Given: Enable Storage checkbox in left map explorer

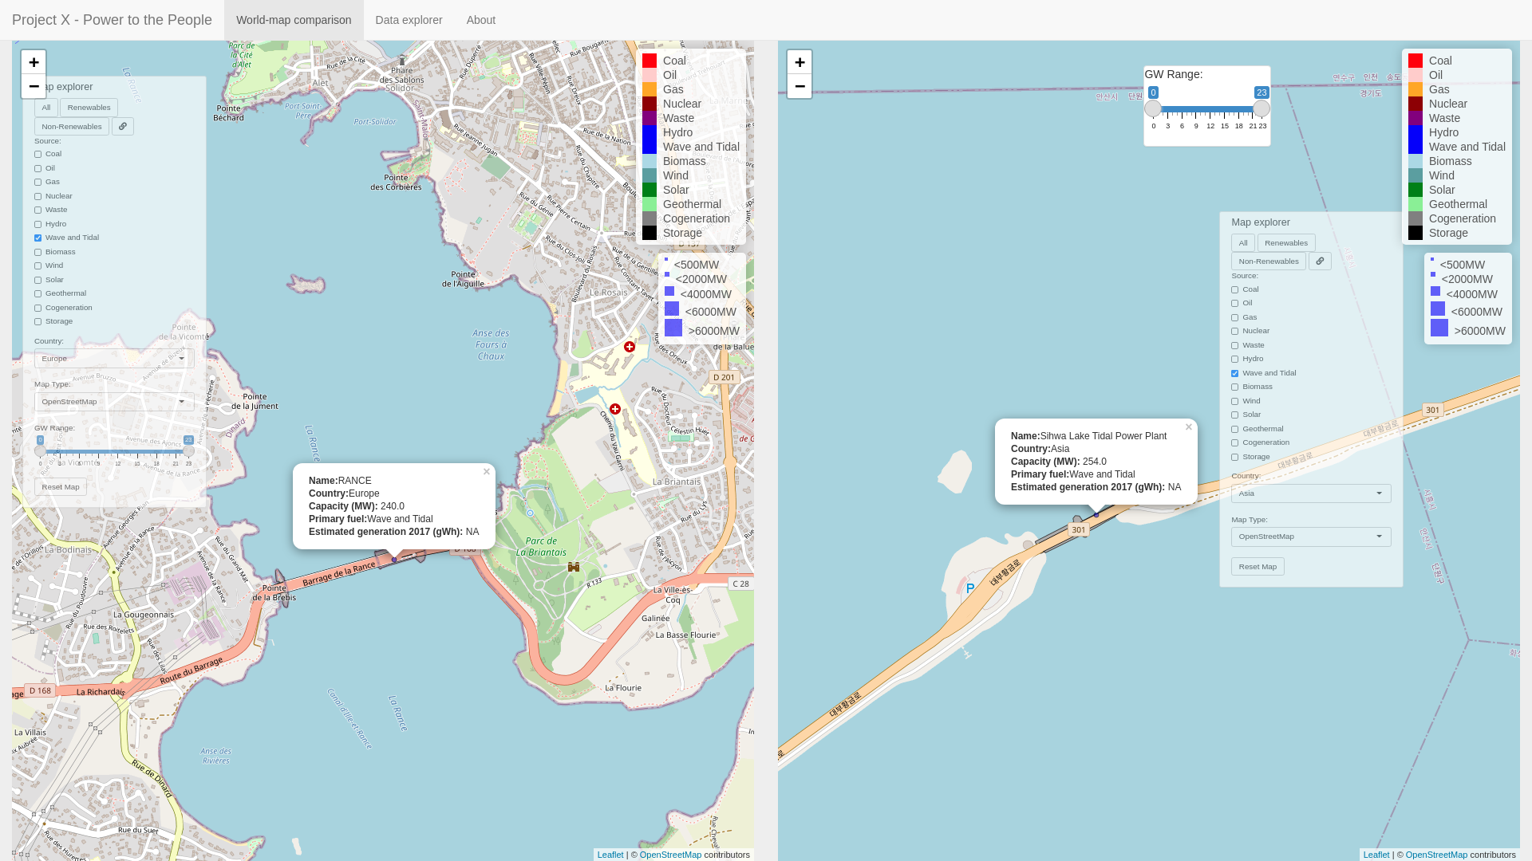Looking at the screenshot, I should pyautogui.click(x=38, y=322).
